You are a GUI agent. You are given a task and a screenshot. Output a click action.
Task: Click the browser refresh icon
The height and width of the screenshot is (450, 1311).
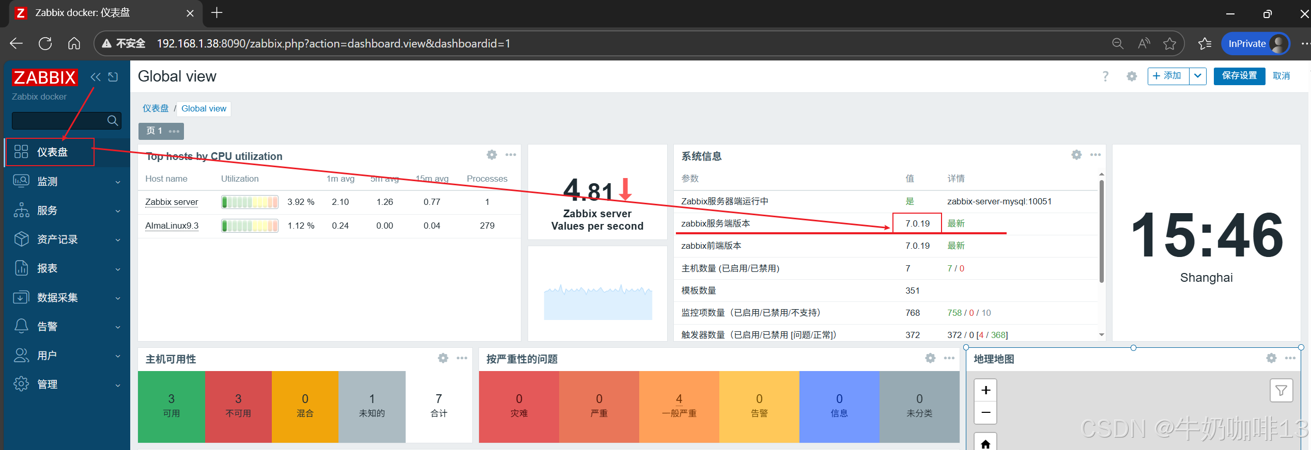[45, 43]
